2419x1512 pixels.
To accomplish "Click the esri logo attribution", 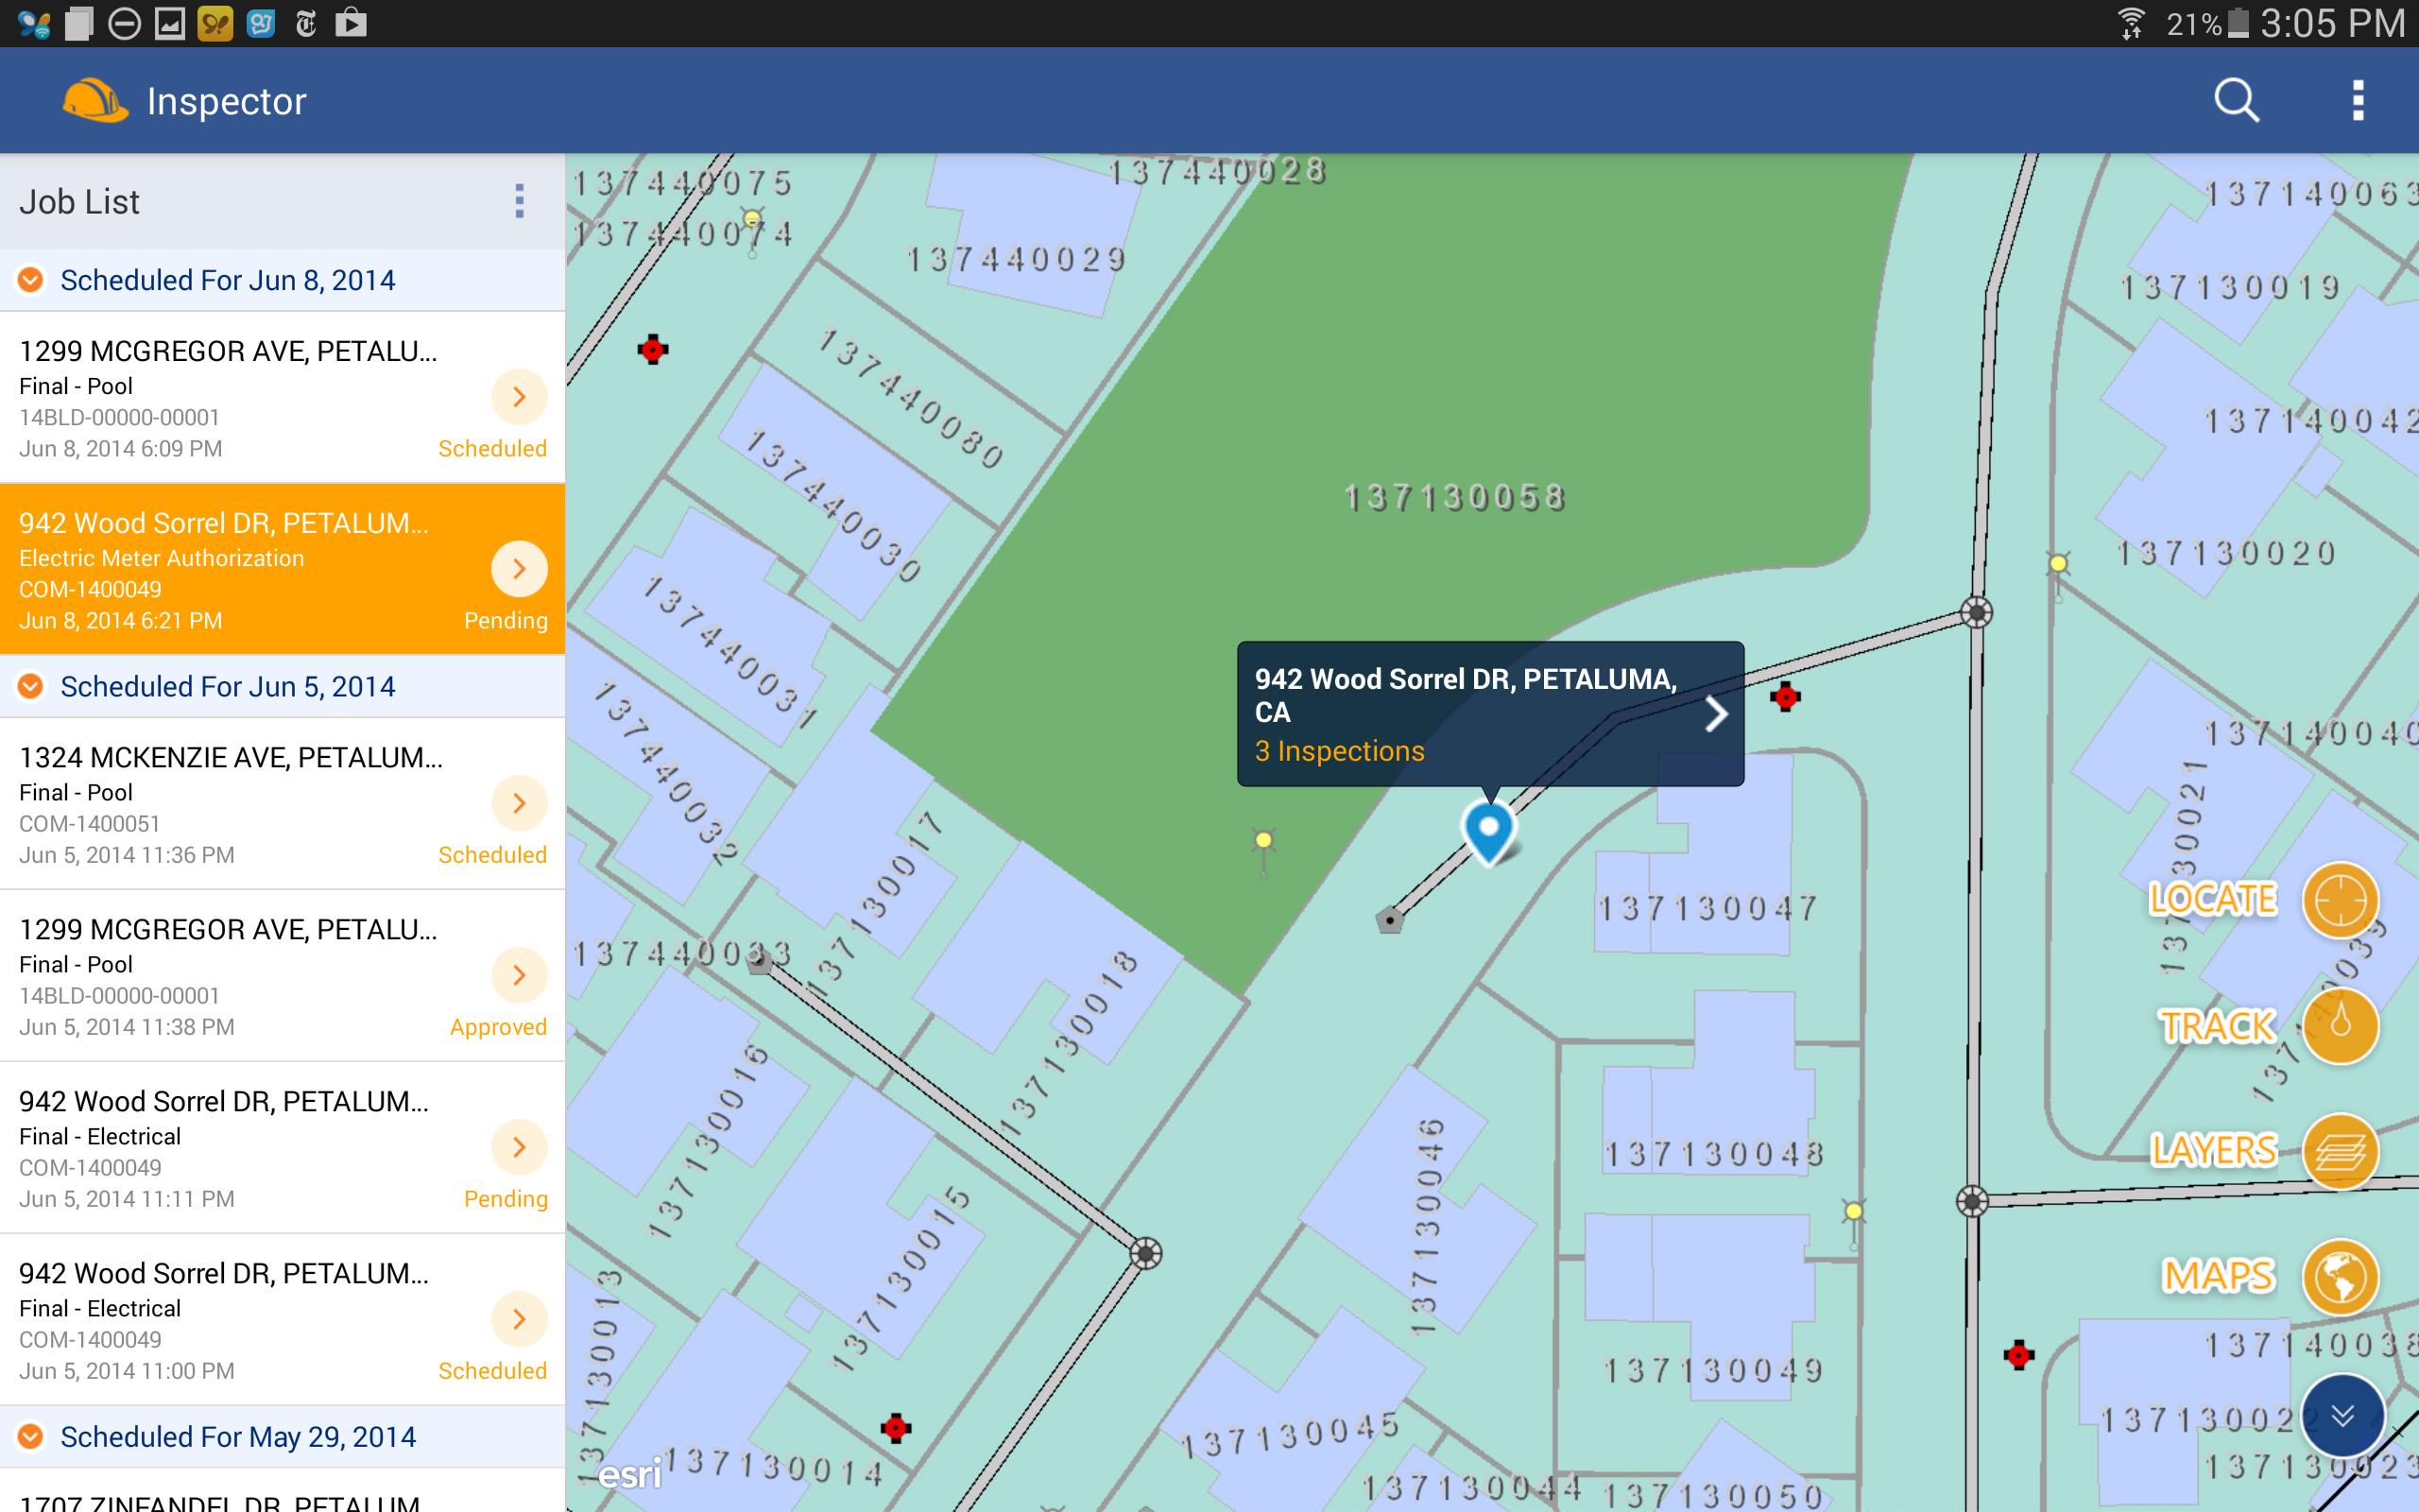I will coord(629,1474).
